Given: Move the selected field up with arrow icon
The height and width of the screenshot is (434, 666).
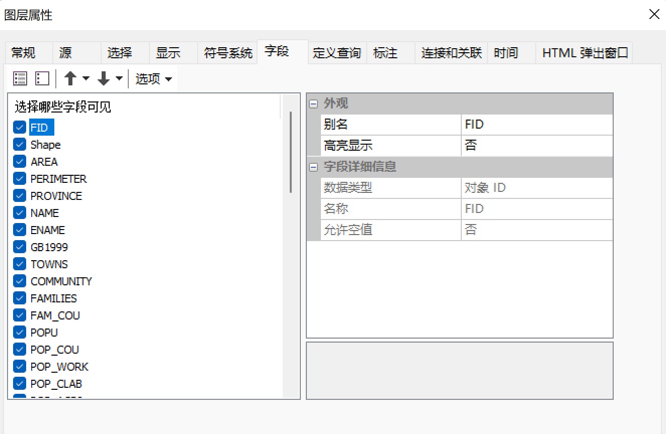Looking at the screenshot, I should 69,78.
